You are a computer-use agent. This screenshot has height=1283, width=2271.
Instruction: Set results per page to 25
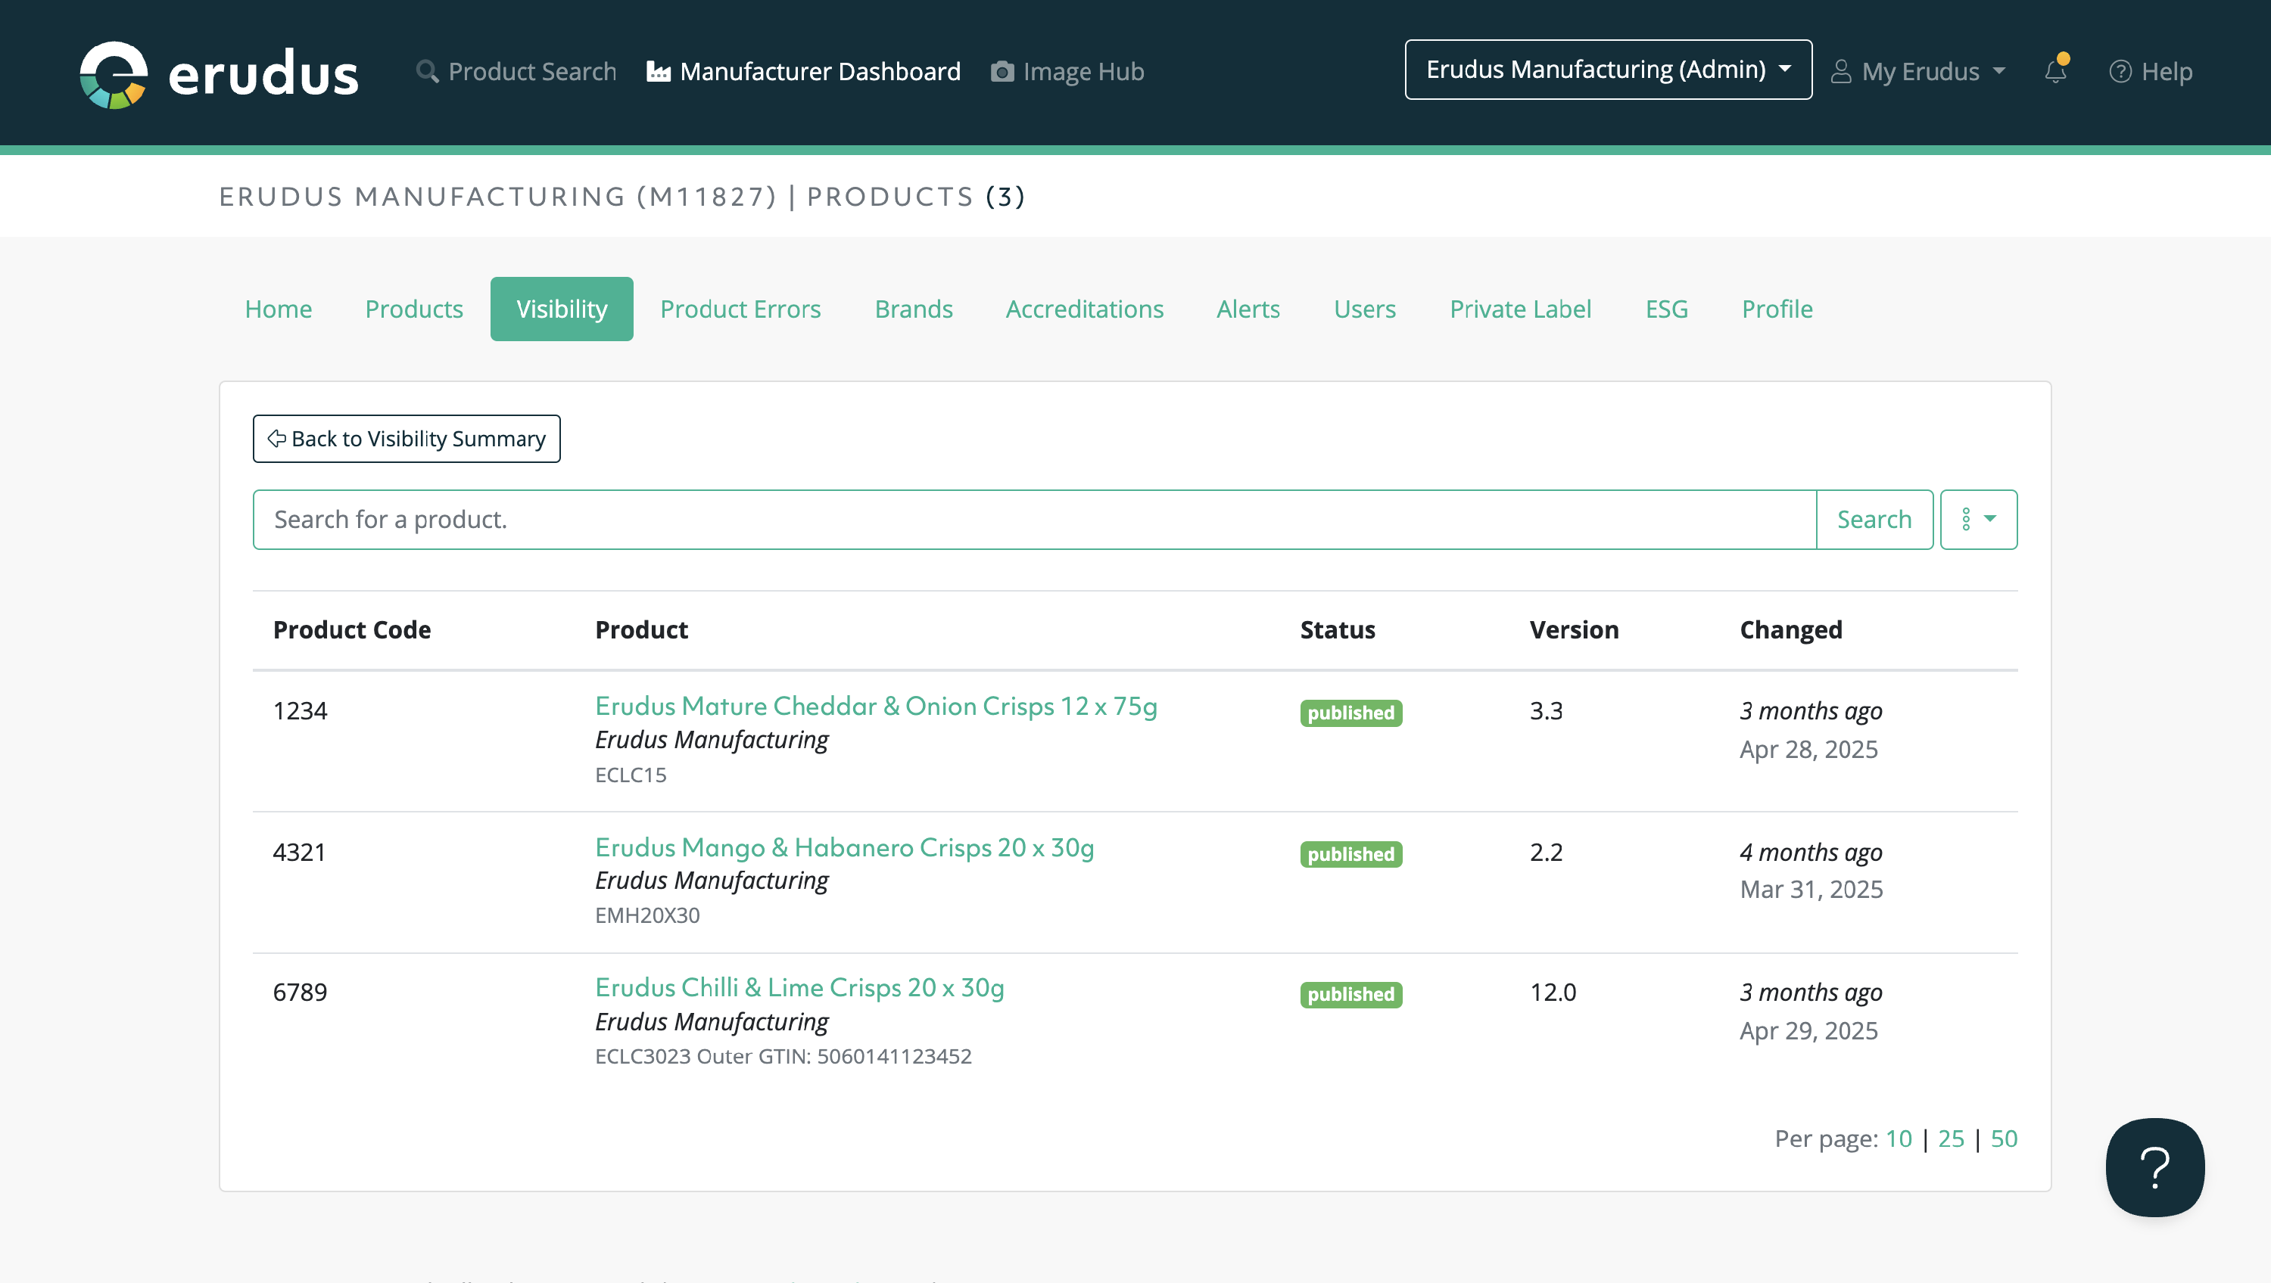1950,1139
